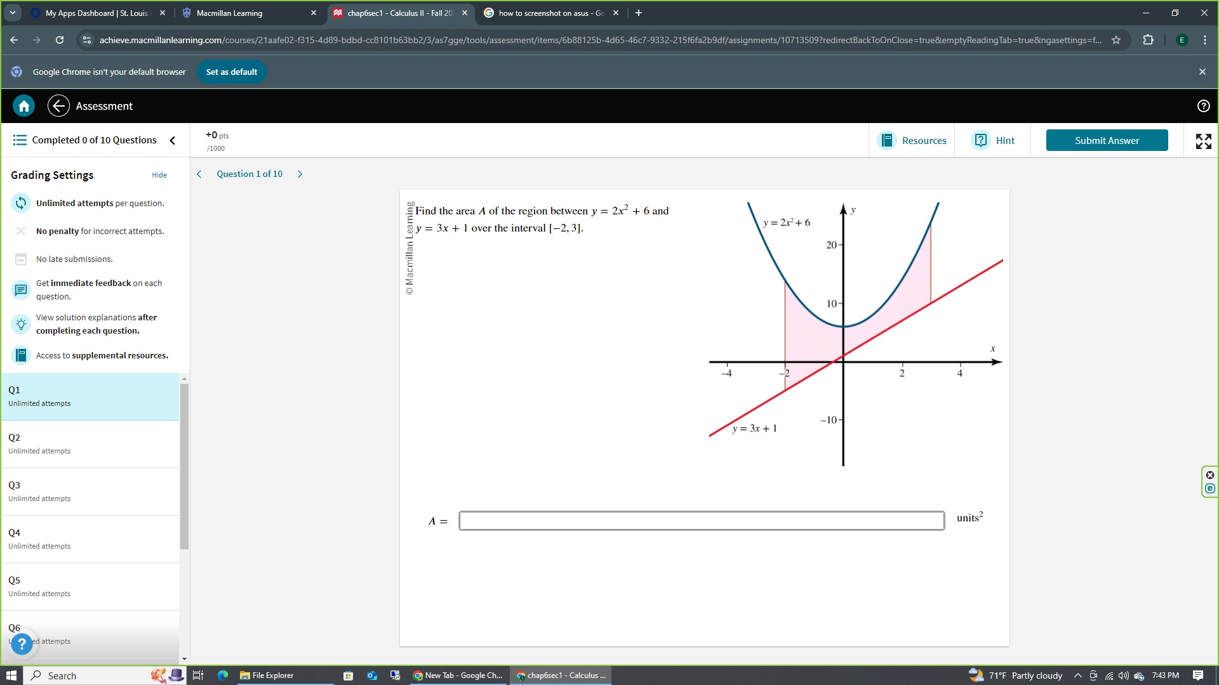
Task: Select question Q5 in the list
Action: pyautogui.click(x=90, y=587)
